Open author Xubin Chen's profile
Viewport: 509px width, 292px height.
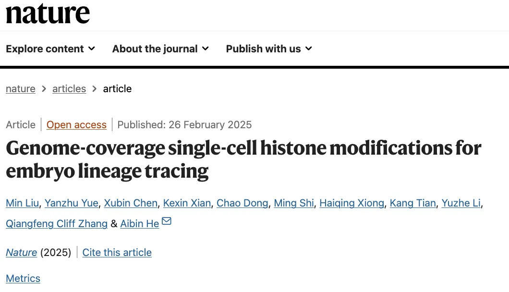131,203
